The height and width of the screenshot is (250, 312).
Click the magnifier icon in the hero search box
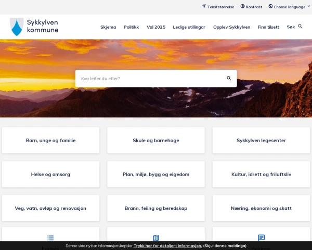(x=229, y=78)
